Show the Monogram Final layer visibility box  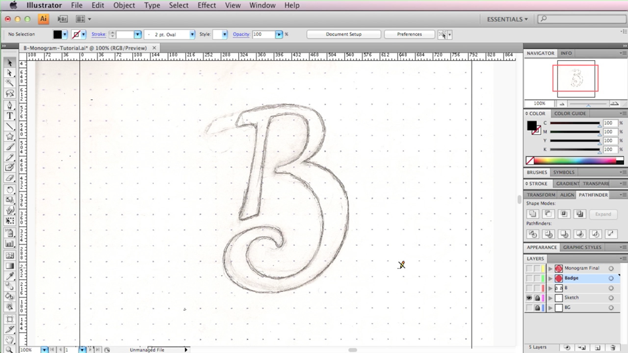coord(529,268)
